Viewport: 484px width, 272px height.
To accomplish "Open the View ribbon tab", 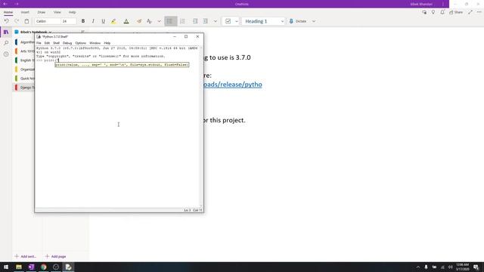I will (57, 12).
